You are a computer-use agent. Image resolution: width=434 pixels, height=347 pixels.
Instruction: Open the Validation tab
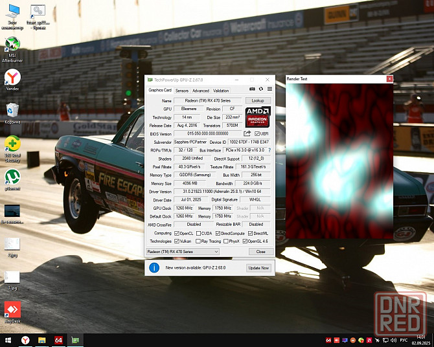(x=221, y=91)
